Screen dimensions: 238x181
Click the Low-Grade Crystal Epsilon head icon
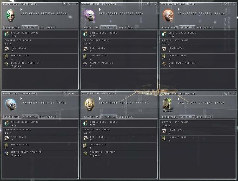click(x=90, y=105)
